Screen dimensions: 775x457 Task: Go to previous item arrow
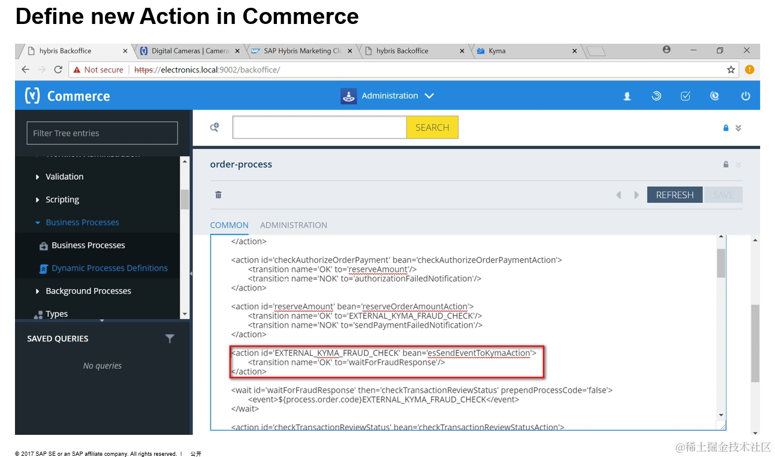619,195
